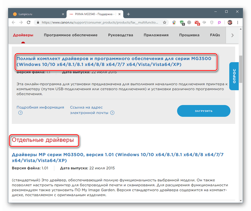Click the padlock site security icon
This screenshot has width=251, height=211.
[x=38, y=23]
